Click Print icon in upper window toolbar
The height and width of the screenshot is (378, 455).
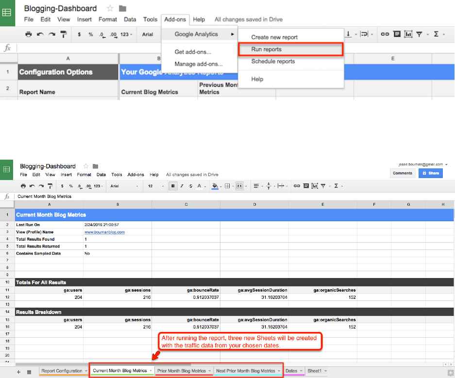click(x=29, y=34)
